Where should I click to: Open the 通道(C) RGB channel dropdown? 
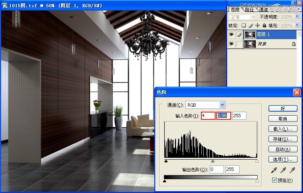coord(222,105)
